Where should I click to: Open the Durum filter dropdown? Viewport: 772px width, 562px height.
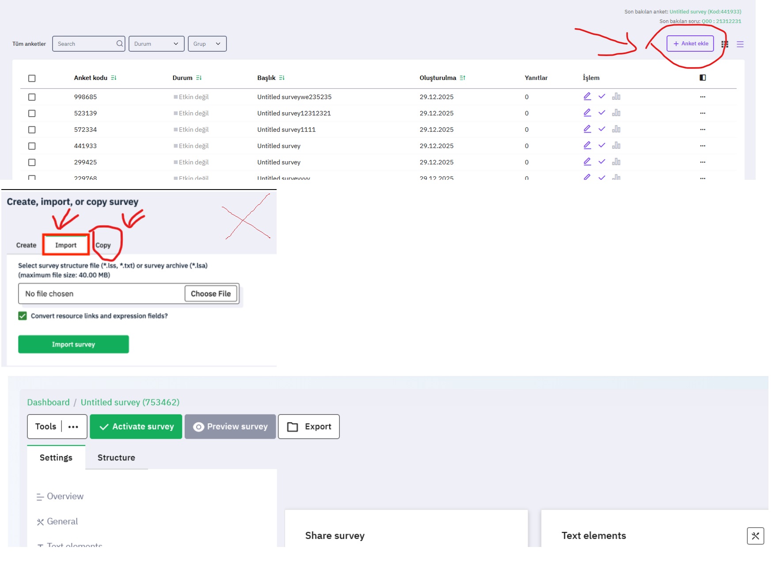pyautogui.click(x=156, y=44)
